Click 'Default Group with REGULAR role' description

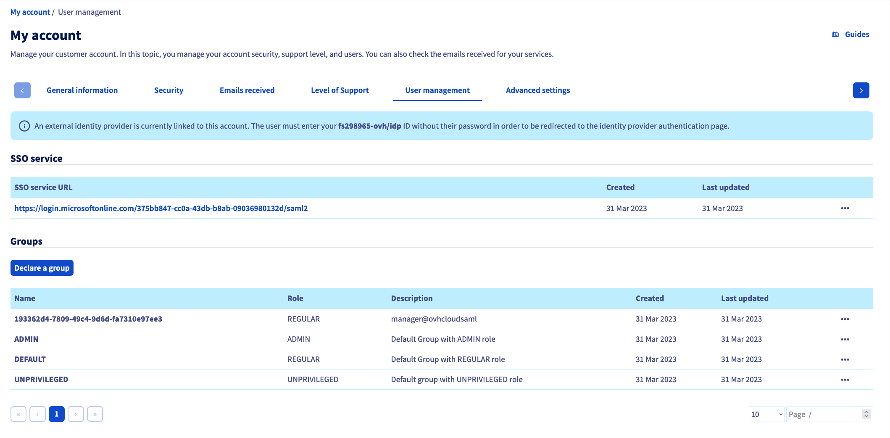pyautogui.click(x=448, y=359)
